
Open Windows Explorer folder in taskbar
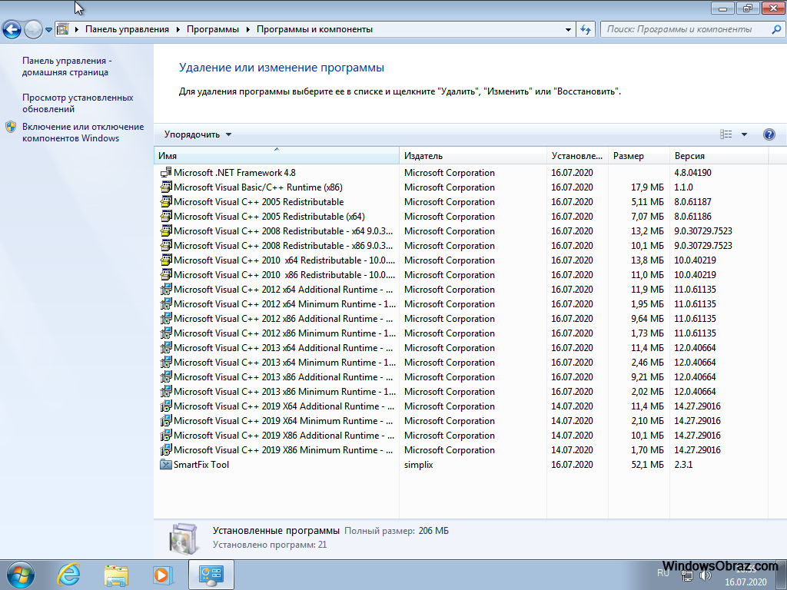(x=116, y=574)
